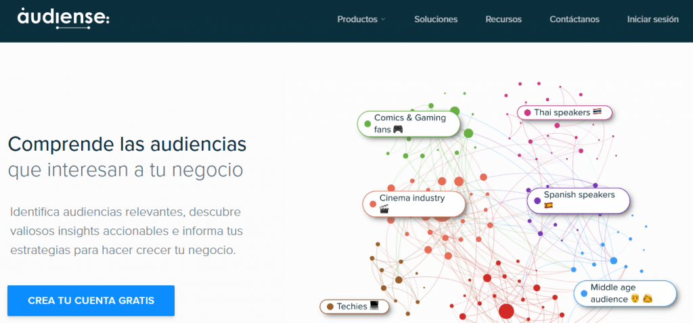This screenshot has width=693, height=323.
Task: Click the Audiense logo
Action: [x=63, y=19]
